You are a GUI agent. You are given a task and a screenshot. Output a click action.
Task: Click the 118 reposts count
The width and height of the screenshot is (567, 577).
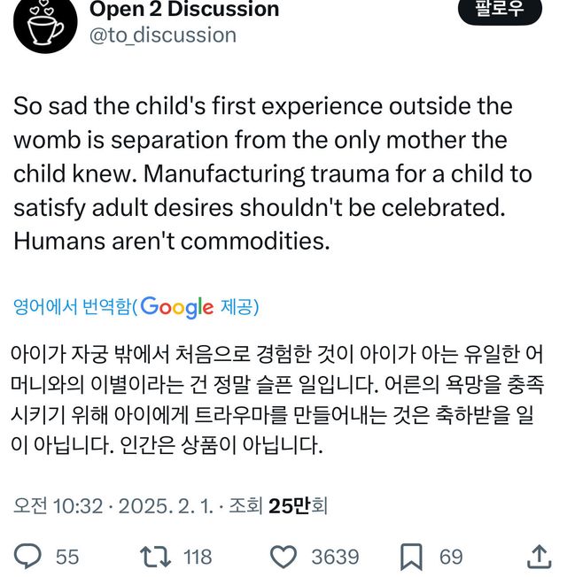coord(198,557)
